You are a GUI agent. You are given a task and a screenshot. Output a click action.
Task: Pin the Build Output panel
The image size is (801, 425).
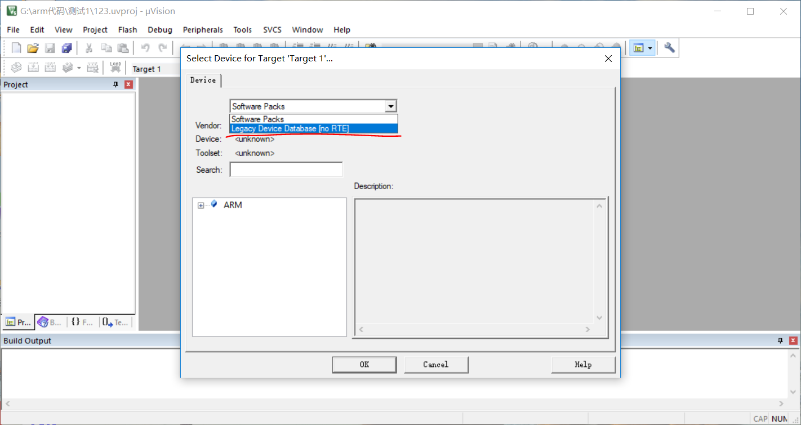(x=780, y=341)
